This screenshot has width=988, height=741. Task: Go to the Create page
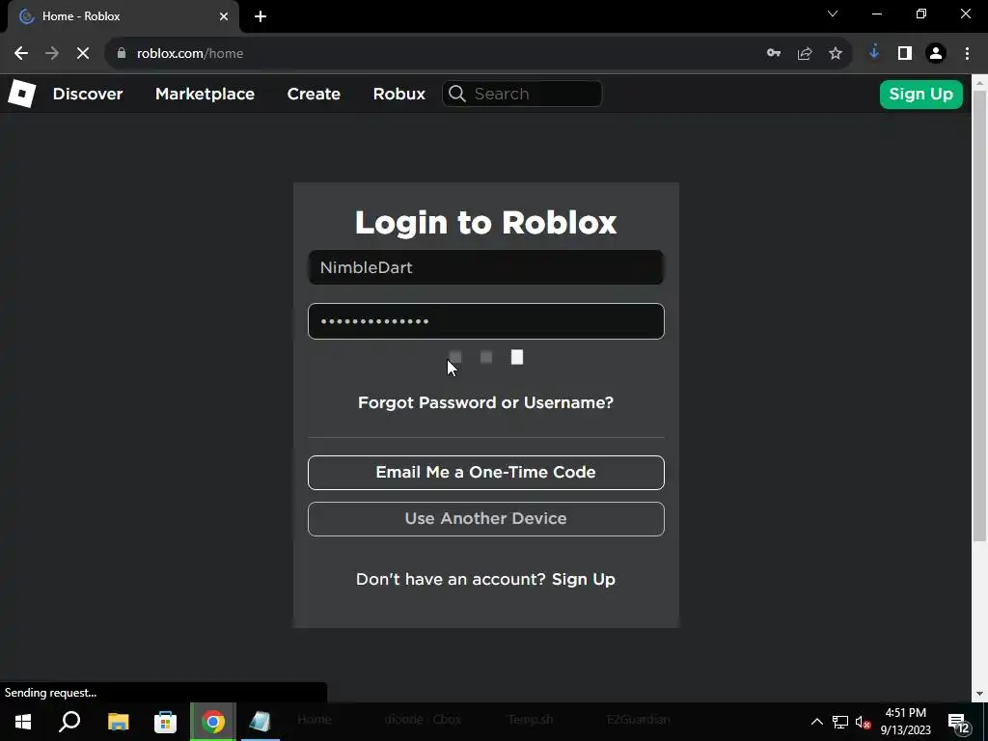pos(314,94)
